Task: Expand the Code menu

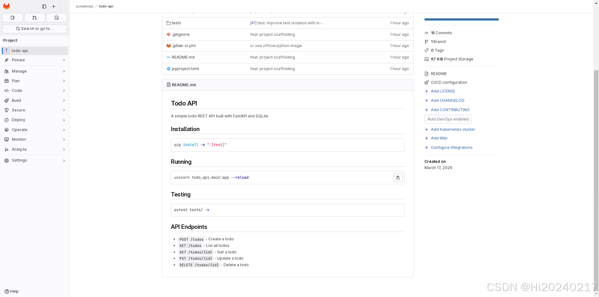Action: click(x=35, y=91)
